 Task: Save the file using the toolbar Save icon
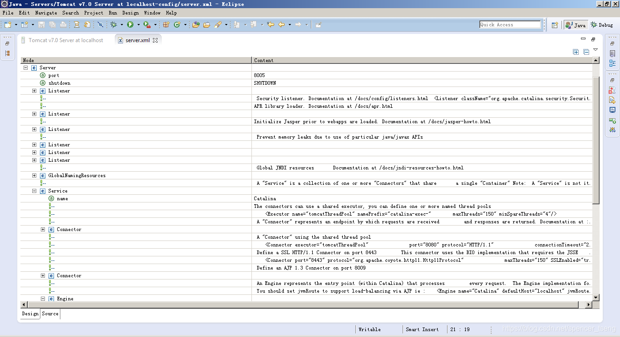coord(41,24)
